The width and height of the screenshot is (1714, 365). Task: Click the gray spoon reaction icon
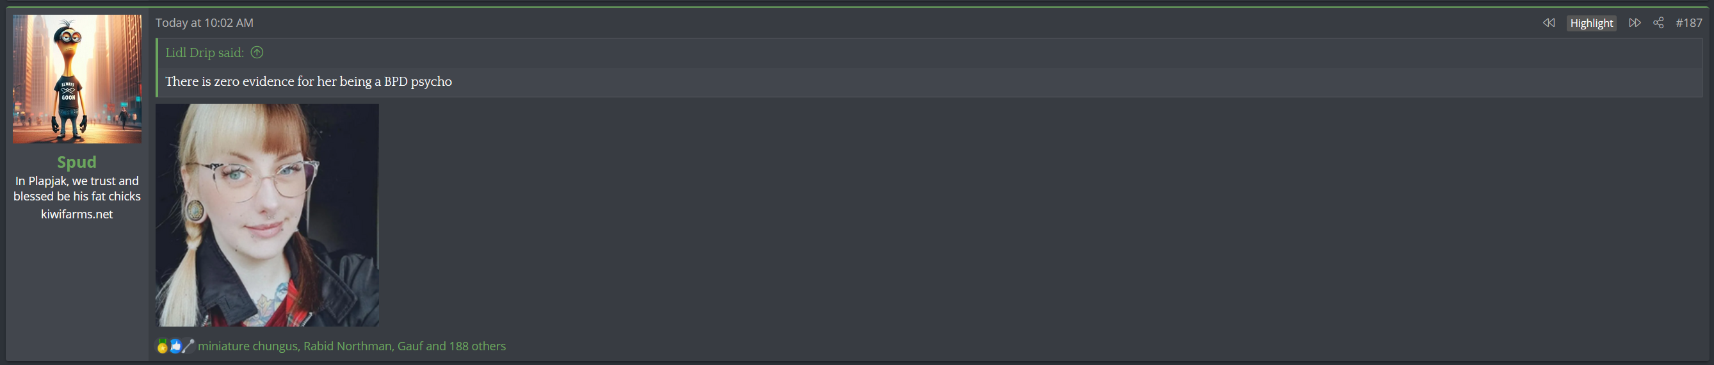click(188, 346)
